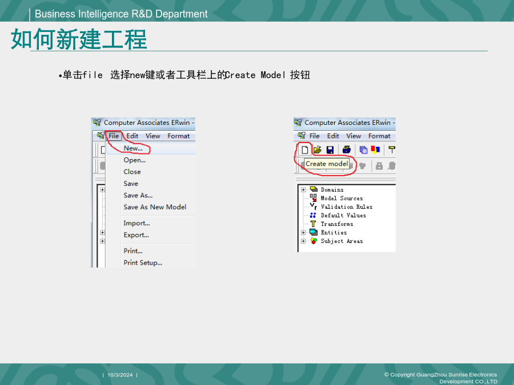Screen dimensions: 514x385
Task: Click ERwin document icon beside File, left window
Action: 101,136
